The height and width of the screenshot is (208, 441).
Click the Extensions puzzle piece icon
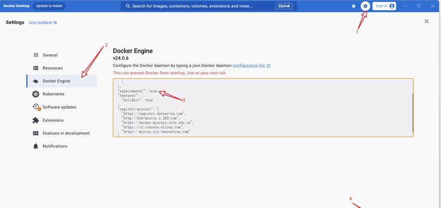(x=36, y=120)
